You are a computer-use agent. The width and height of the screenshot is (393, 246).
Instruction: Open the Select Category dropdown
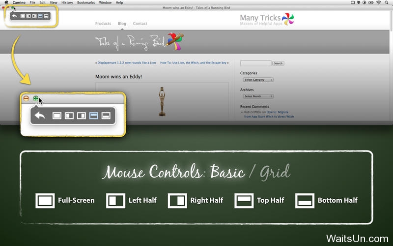coord(258,80)
